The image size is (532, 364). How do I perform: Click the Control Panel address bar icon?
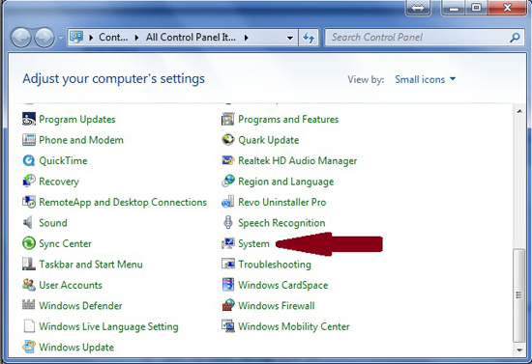coord(76,37)
